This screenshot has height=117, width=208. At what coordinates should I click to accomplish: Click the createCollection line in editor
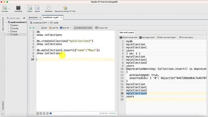[65, 41]
